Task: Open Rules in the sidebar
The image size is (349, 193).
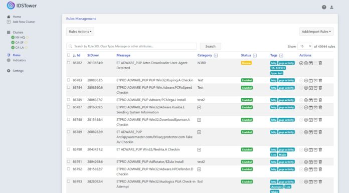Action: 17,55
